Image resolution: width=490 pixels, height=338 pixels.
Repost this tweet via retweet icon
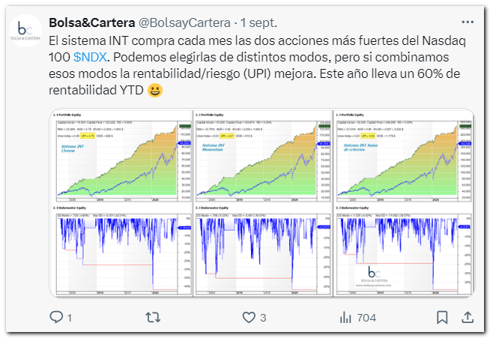153,317
